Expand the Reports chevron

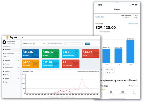click(x=19, y=57)
